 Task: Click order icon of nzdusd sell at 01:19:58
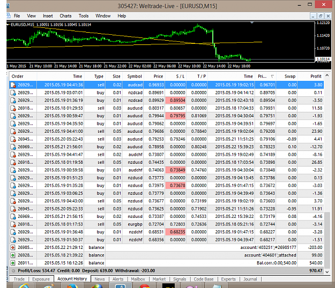coord(13,162)
